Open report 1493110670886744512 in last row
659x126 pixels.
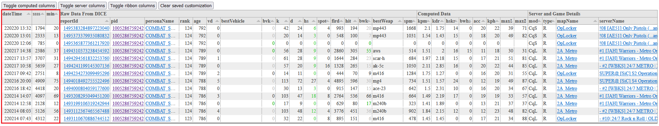pyautogui.click(x=86, y=118)
